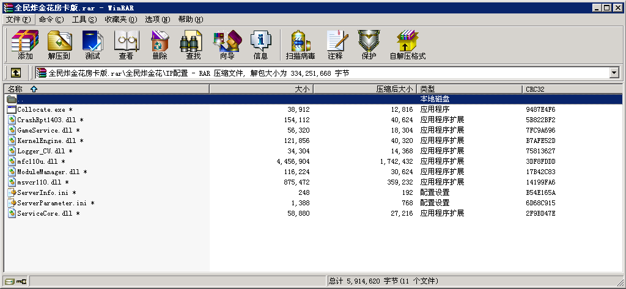This screenshot has width=626, height=289.
Task: Select the Collocate.exe file entry
Action: coord(40,109)
